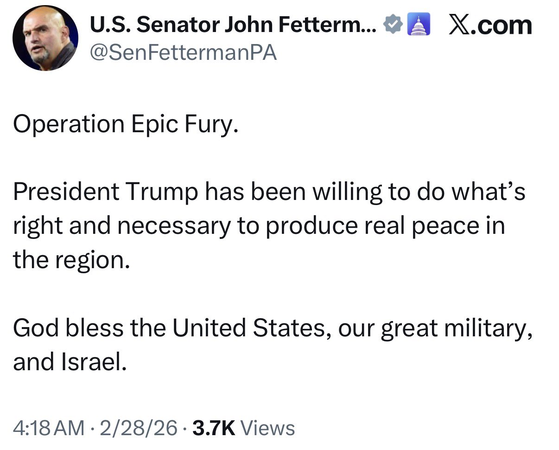The height and width of the screenshot is (450, 559).
Task: Click the 4:18 AM timestamp
Action: tap(49, 428)
